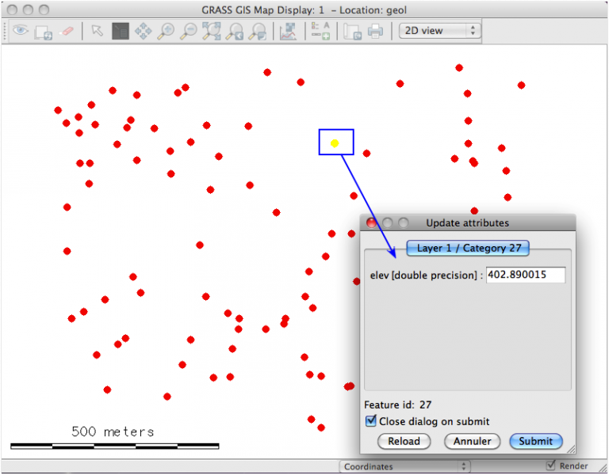Open the Analyze map tool
Screen dimensions: 609x475
288,31
